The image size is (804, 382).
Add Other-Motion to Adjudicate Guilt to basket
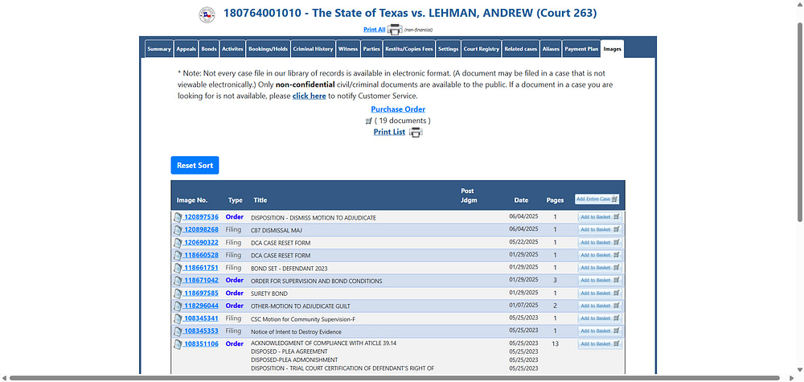(600, 306)
